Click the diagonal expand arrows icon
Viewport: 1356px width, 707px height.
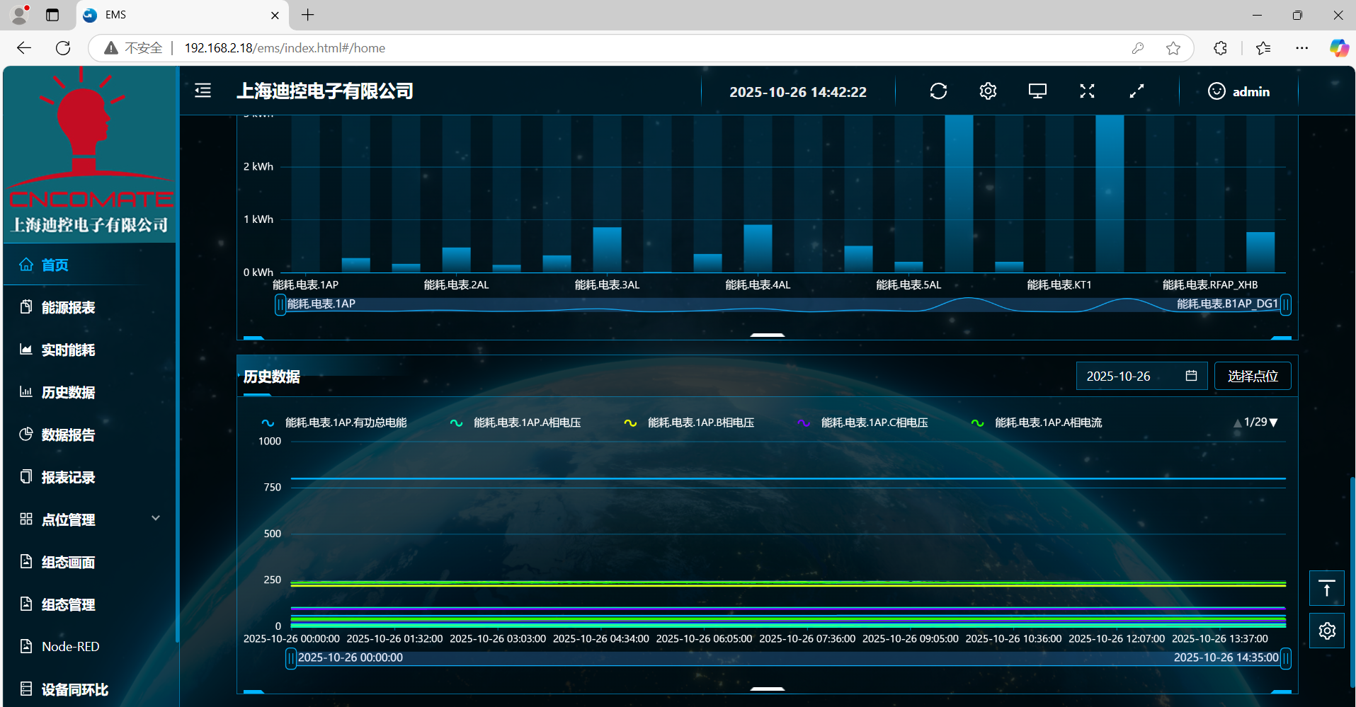click(x=1136, y=91)
